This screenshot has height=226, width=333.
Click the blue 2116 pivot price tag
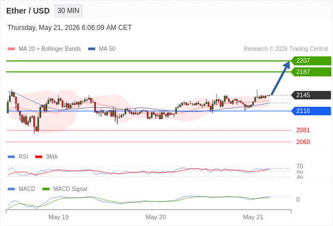click(x=311, y=111)
